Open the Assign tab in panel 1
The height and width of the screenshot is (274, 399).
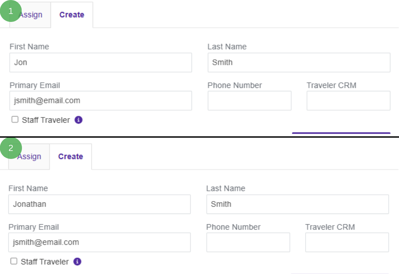click(30, 15)
